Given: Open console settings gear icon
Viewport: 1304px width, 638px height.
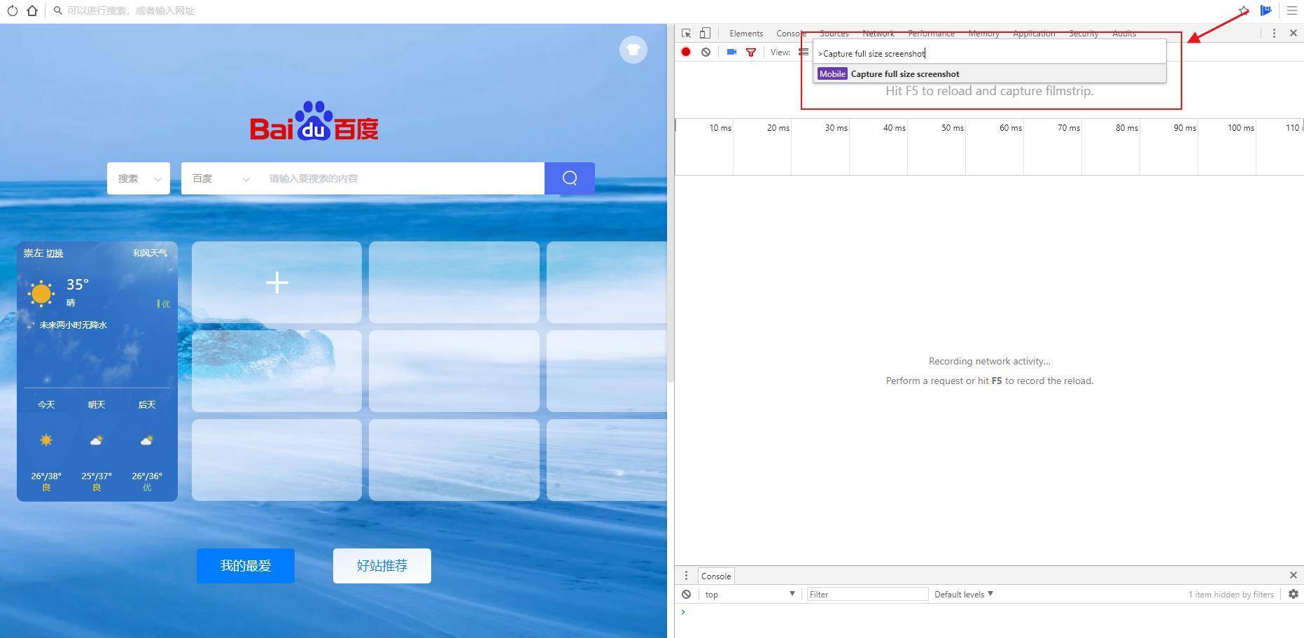Looking at the screenshot, I should pyautogui.click(x=1294, y=594).
